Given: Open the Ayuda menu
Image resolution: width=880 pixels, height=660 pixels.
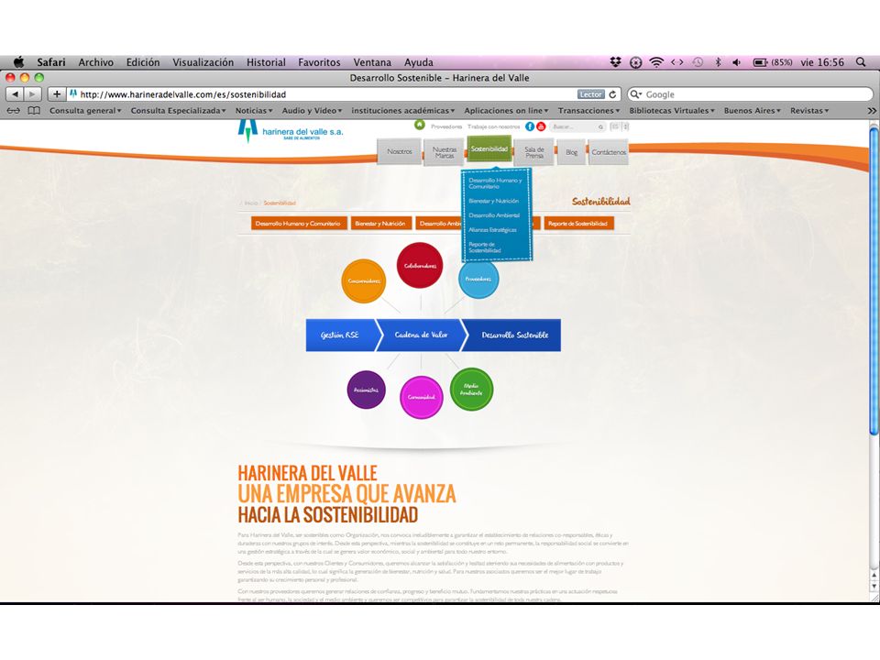Looking at the screenshot, I should point(419,62).
